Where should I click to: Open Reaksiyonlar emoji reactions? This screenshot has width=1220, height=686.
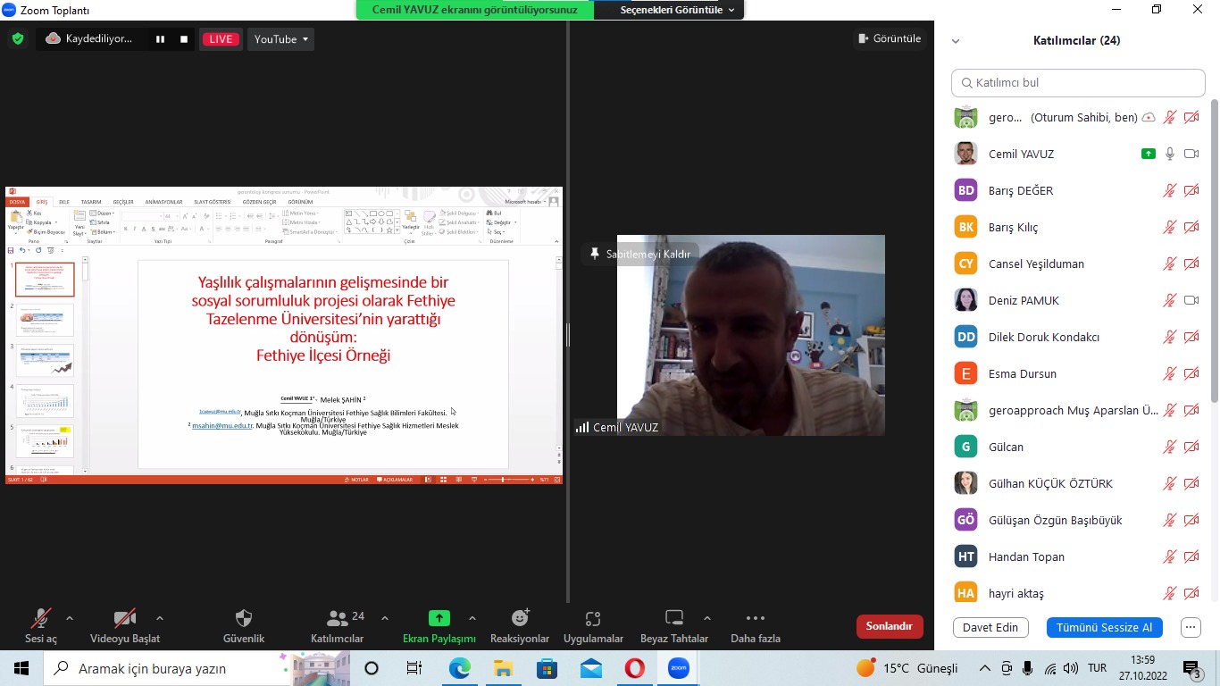coord(520,618)
